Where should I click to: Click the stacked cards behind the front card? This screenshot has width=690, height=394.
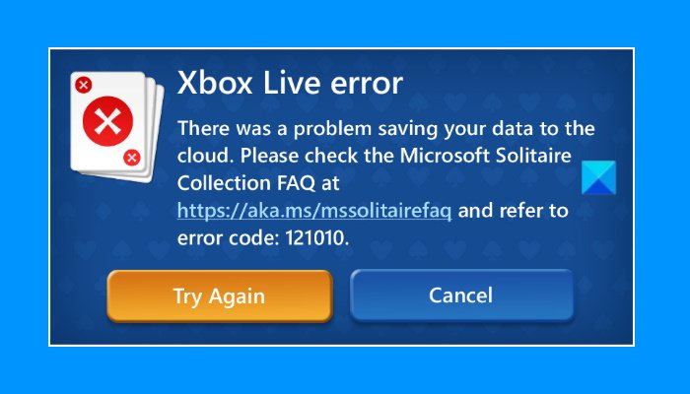pyautogui.click(x=156, y=132)
